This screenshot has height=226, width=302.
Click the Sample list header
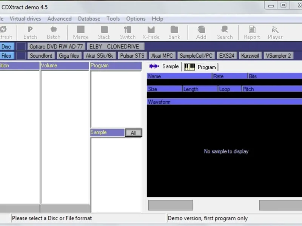(x=107, y=133)
